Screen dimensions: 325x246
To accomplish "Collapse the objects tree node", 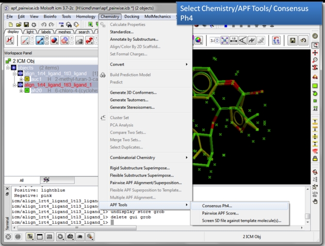I will click(x=7, y=67).
